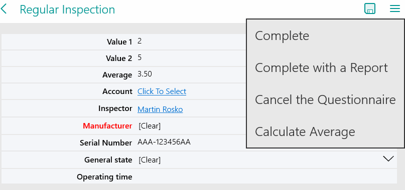405x190 pixels.
Task: Click the Average label
Action: click(117, 75)
